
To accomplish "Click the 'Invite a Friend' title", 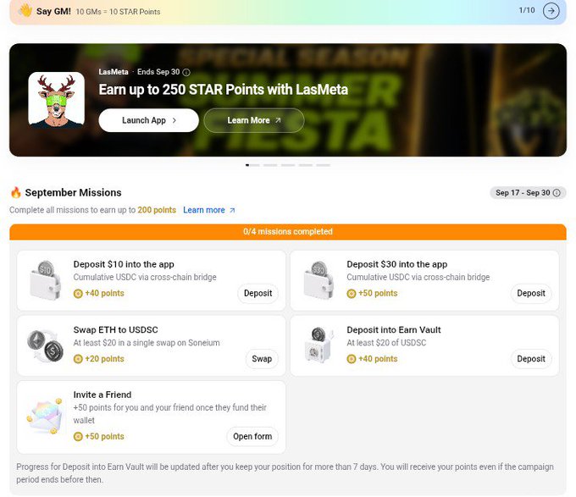I will (102, 395).
